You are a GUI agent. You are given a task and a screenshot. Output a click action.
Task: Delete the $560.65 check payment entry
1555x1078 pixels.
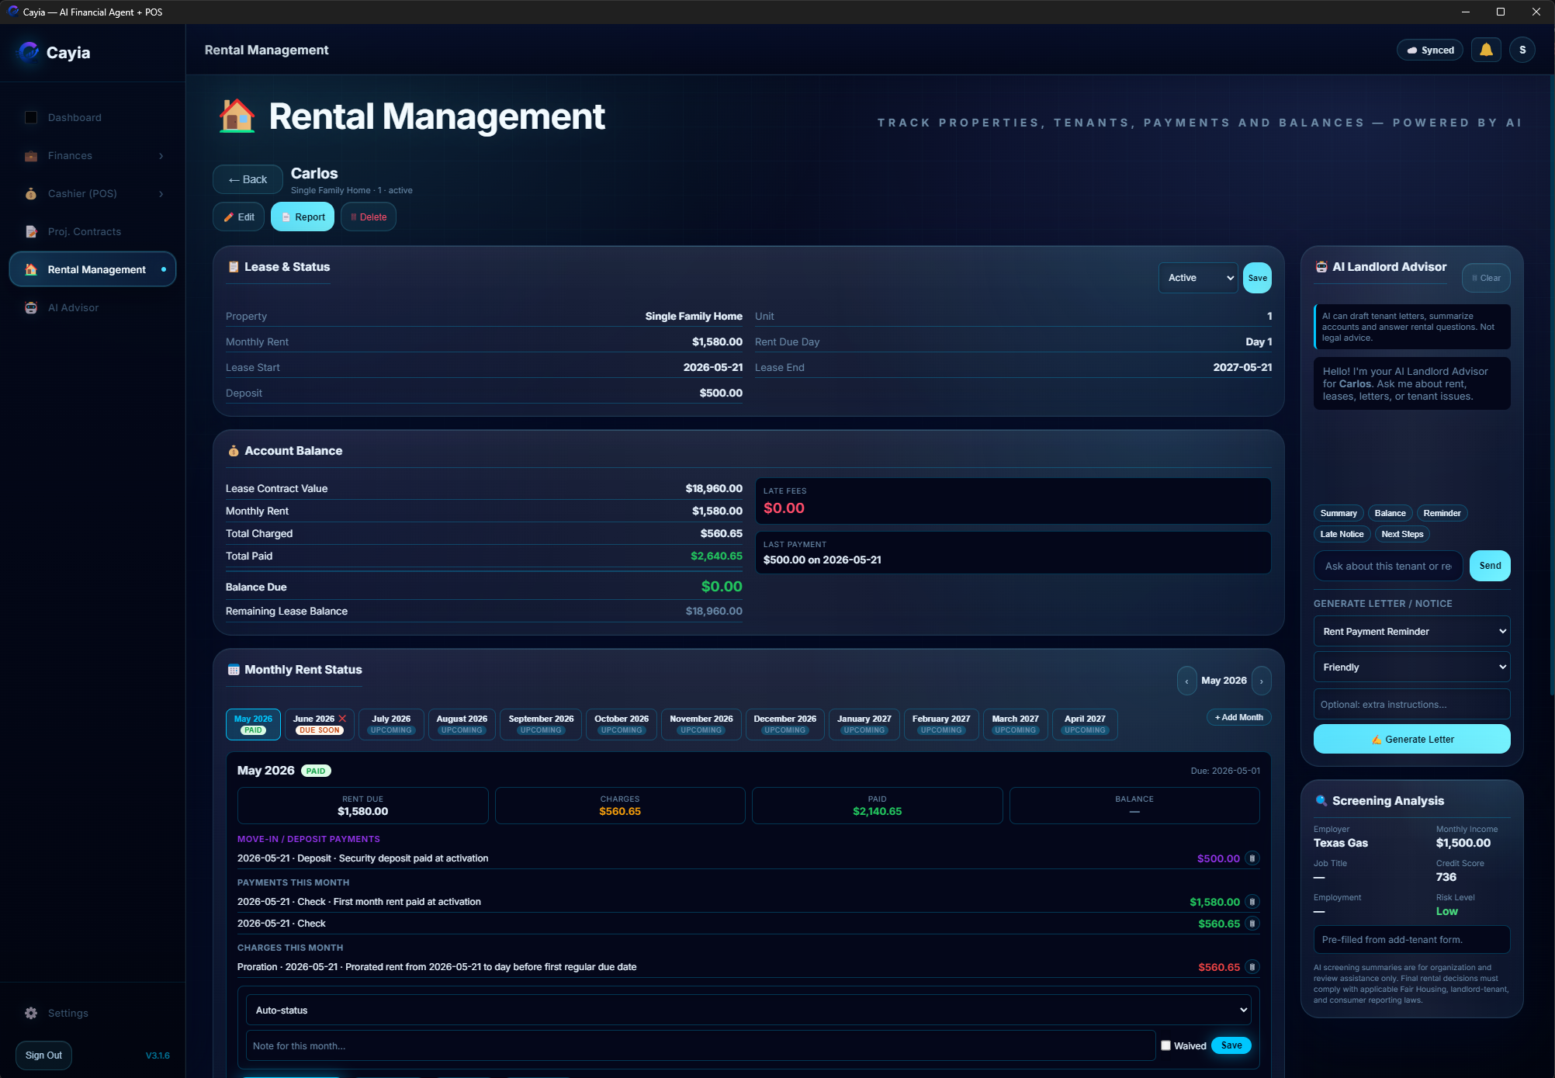1252,924
